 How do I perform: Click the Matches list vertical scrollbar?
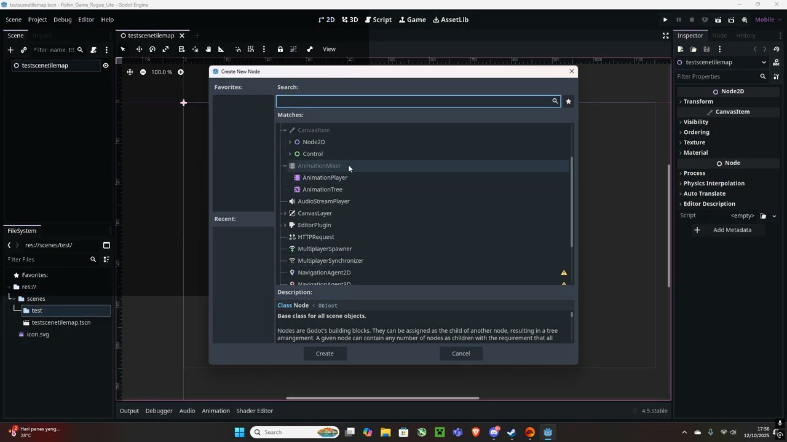pyautogui.click(x=572, y=202)
